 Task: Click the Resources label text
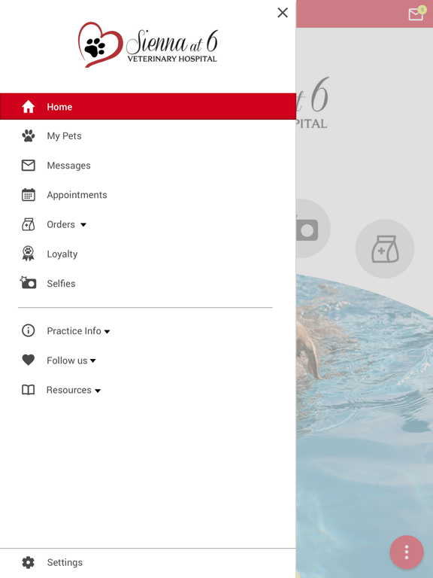point(69,390)
